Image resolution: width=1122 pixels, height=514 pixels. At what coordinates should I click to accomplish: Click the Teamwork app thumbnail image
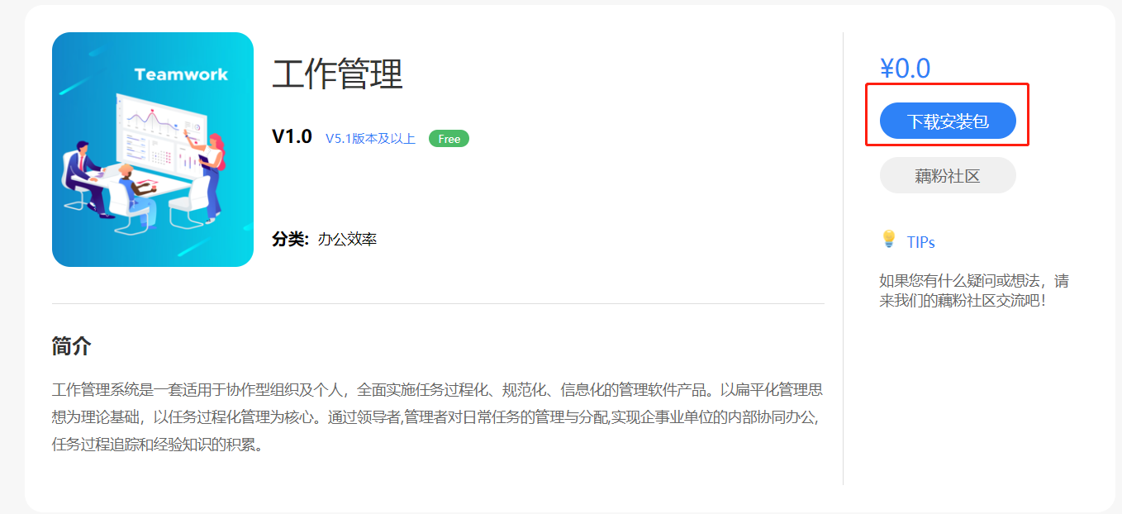click(x=153, y=150)
